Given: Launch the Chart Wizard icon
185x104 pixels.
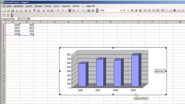Looking at the screenshot, I should coord(89,10).
